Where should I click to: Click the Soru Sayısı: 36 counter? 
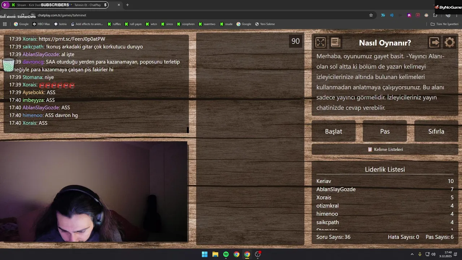tap(333, 237)
